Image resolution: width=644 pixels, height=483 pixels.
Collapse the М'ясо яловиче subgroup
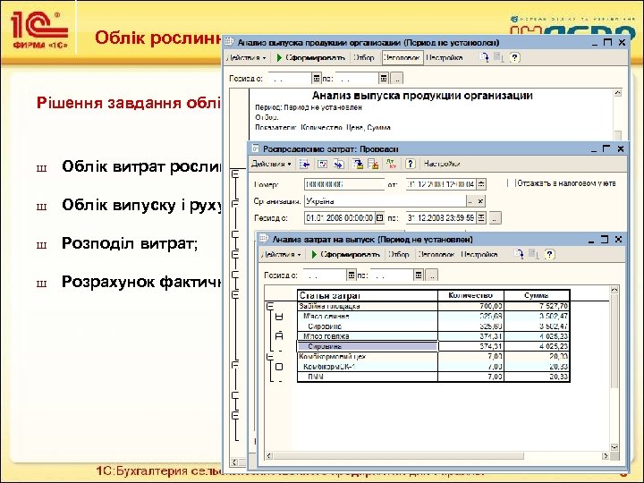coord(279,336)
